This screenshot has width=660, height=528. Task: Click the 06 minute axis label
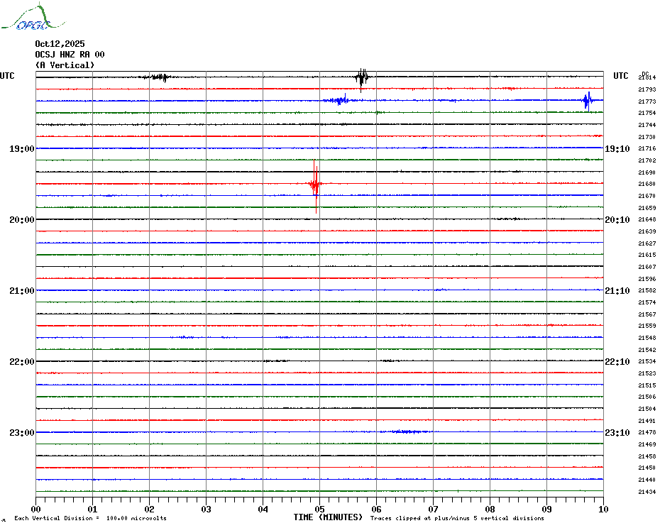(377, 510)
